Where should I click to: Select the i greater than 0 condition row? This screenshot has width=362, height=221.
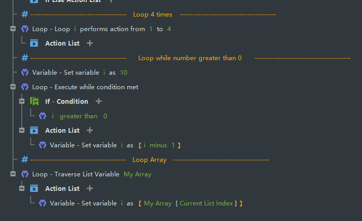pos(79,116)
